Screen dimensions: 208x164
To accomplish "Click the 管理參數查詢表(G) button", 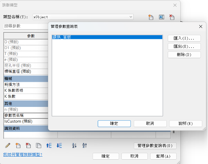I will (x=155, y=146).
